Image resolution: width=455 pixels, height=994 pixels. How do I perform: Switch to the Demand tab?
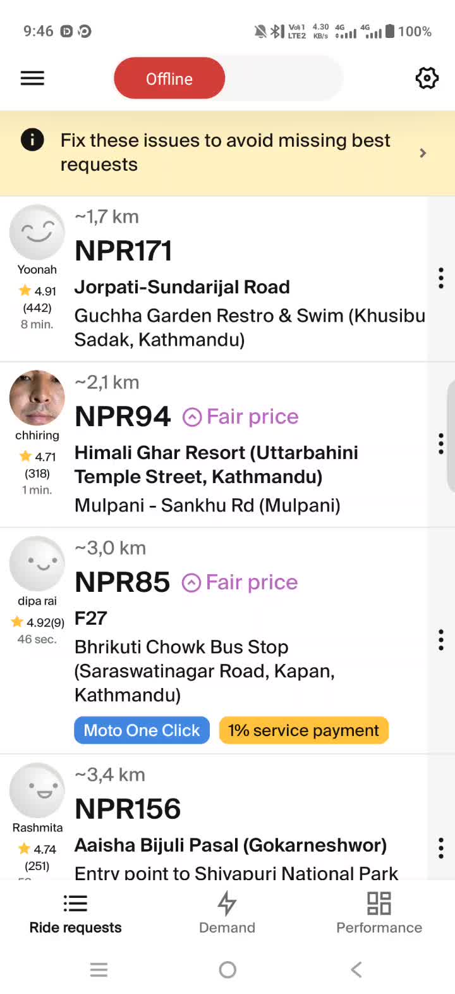pos(227,913)
